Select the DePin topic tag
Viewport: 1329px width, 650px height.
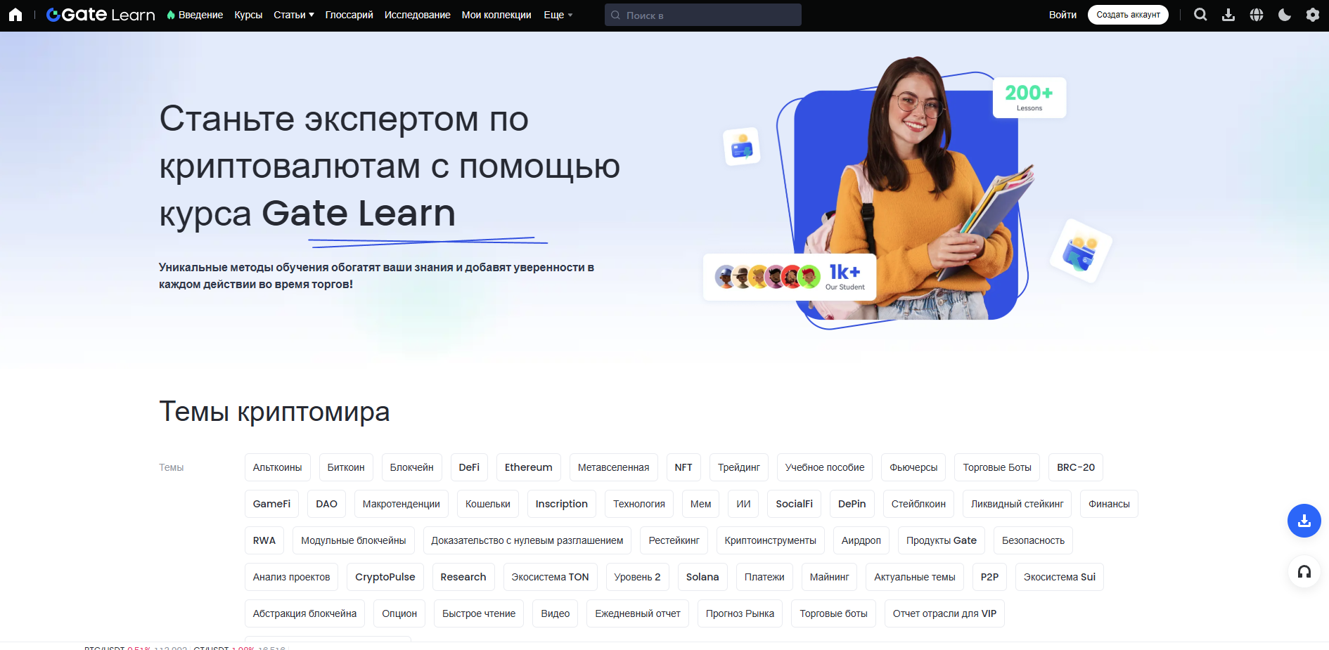(852, 504)
